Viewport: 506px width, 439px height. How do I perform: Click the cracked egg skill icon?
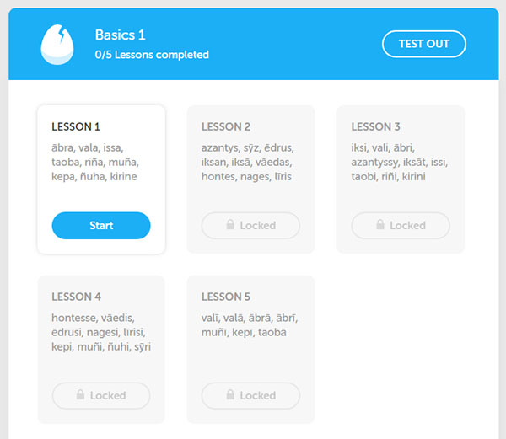coord(57,45)
